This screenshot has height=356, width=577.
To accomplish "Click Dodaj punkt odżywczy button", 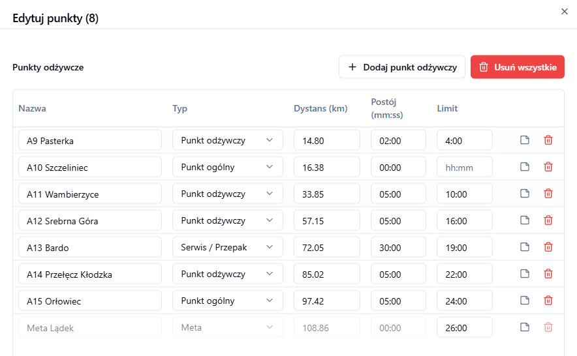I will click(402, 67).
